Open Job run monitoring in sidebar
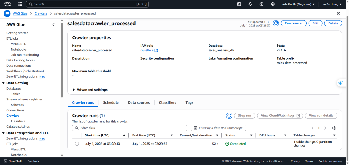 25,55
